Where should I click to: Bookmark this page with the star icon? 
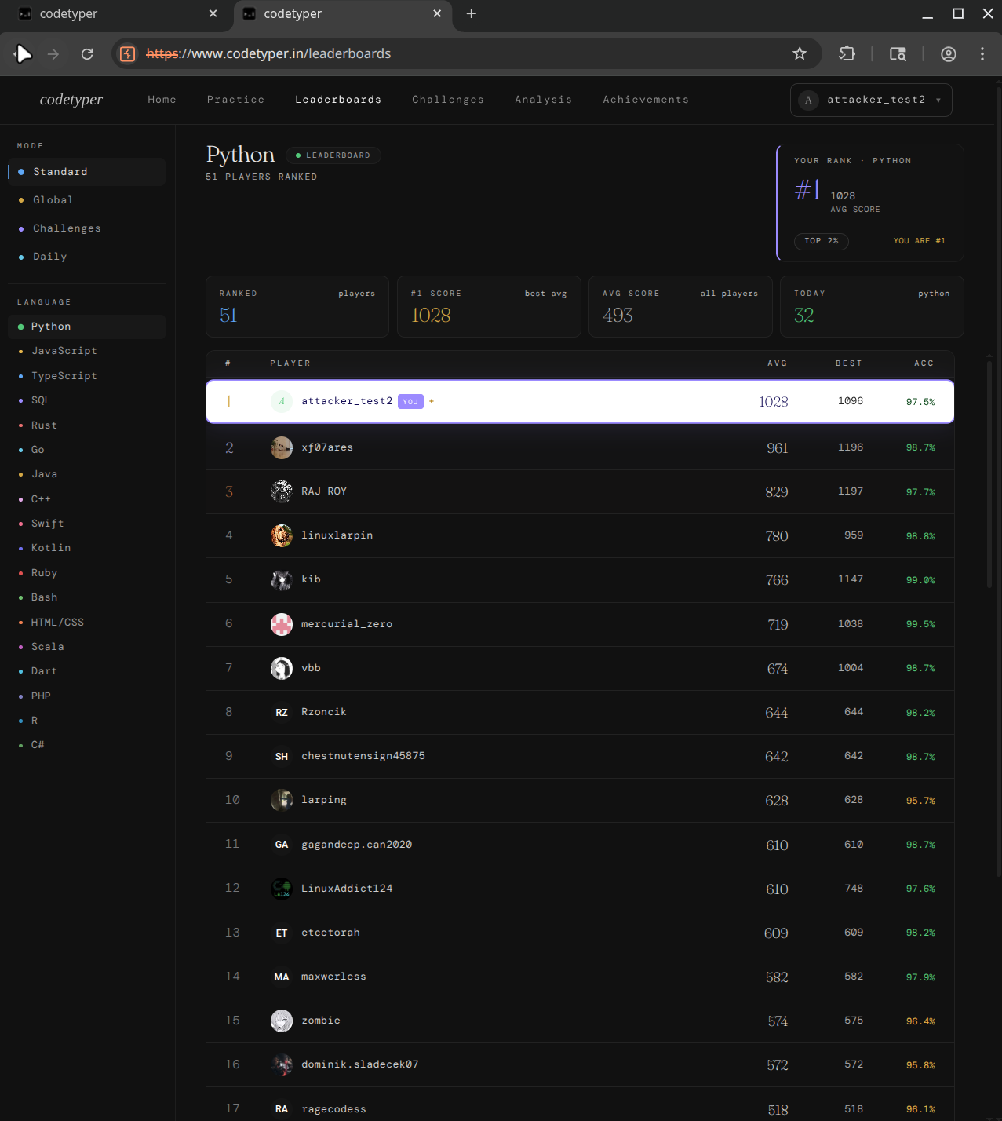(x=800, y=53)
